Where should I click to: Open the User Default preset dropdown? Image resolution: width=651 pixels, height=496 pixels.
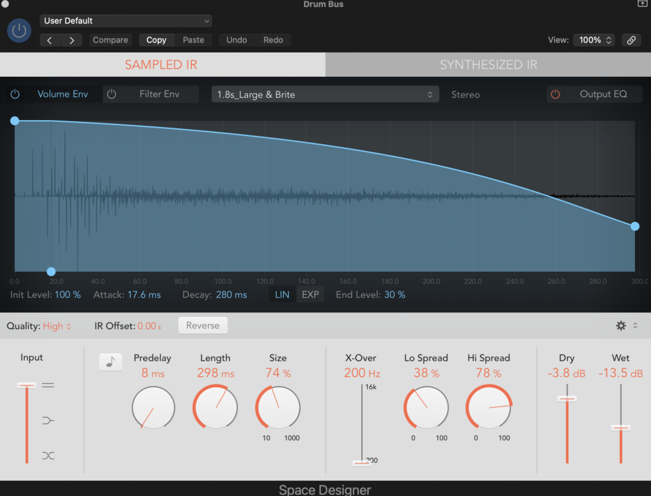click(126, 21)
